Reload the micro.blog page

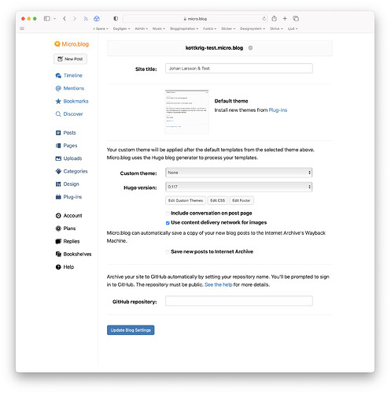click(x=264, y=19)
